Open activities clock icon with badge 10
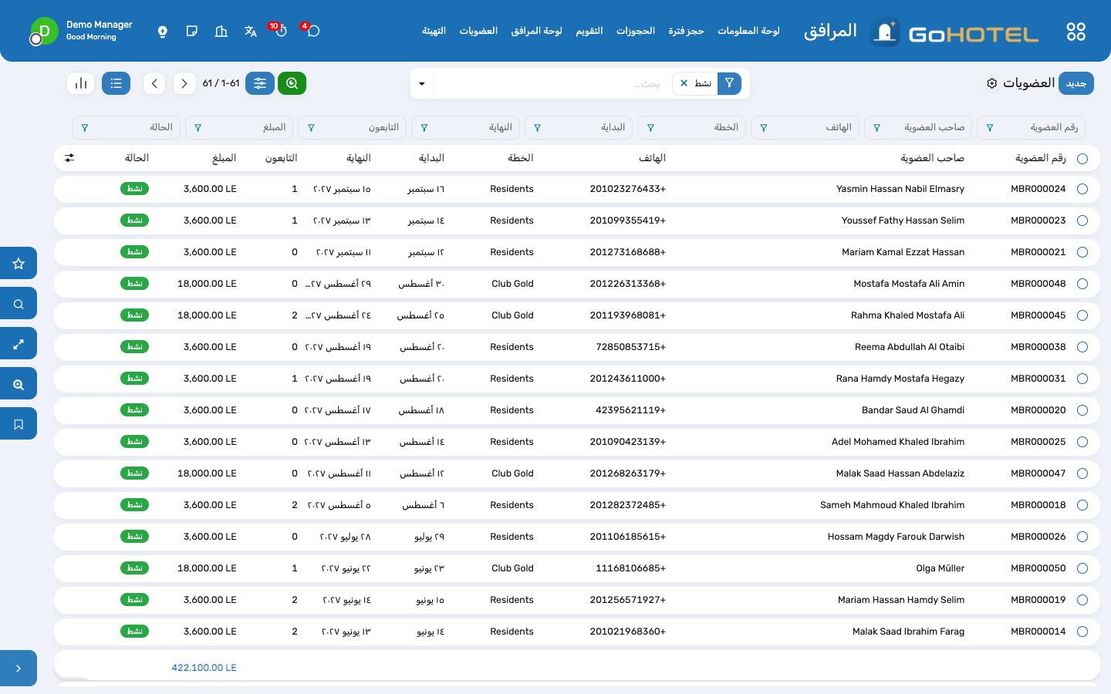1111x694 pixels. (280, 31)
